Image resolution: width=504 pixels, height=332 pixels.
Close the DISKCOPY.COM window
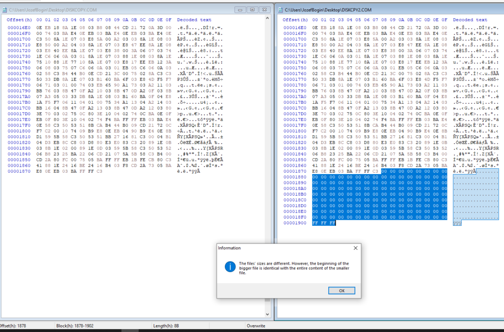pos(264,10)
